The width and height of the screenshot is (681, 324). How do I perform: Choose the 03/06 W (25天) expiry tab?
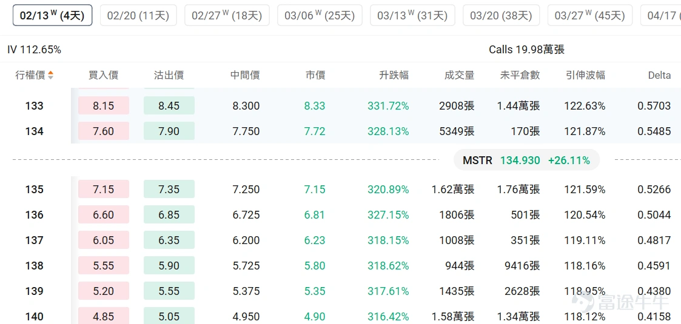coord(320,16)
